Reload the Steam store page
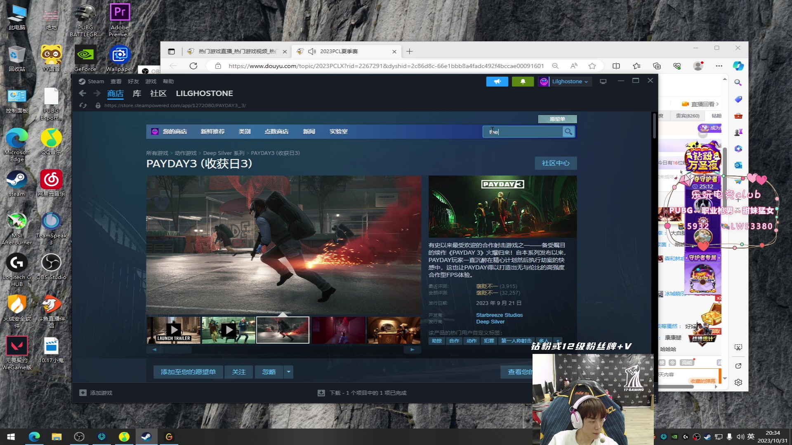 [x=83, y=105]
